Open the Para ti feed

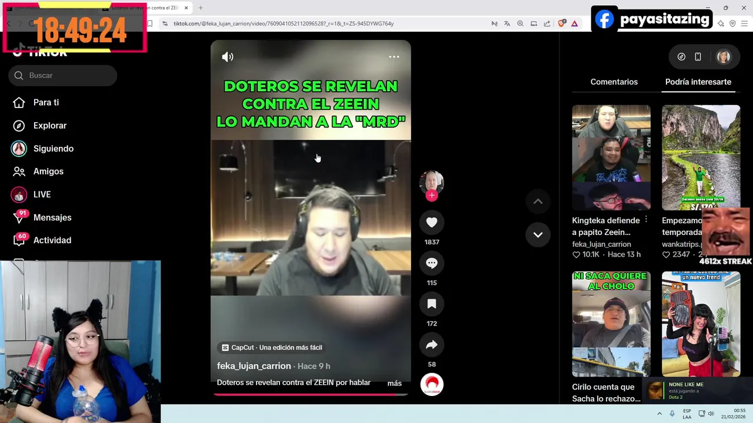[46, 102]
